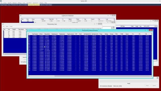Switch to the Status tab
This screenshot has width=161, height=91.
click(x=9, y=5)
